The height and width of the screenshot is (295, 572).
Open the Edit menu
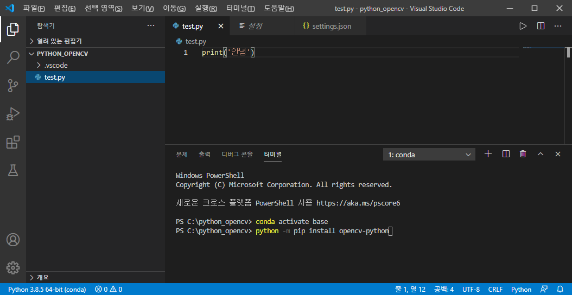coord(65,8)
